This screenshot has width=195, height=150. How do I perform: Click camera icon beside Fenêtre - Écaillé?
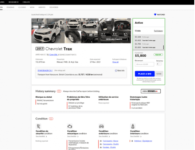101,147
